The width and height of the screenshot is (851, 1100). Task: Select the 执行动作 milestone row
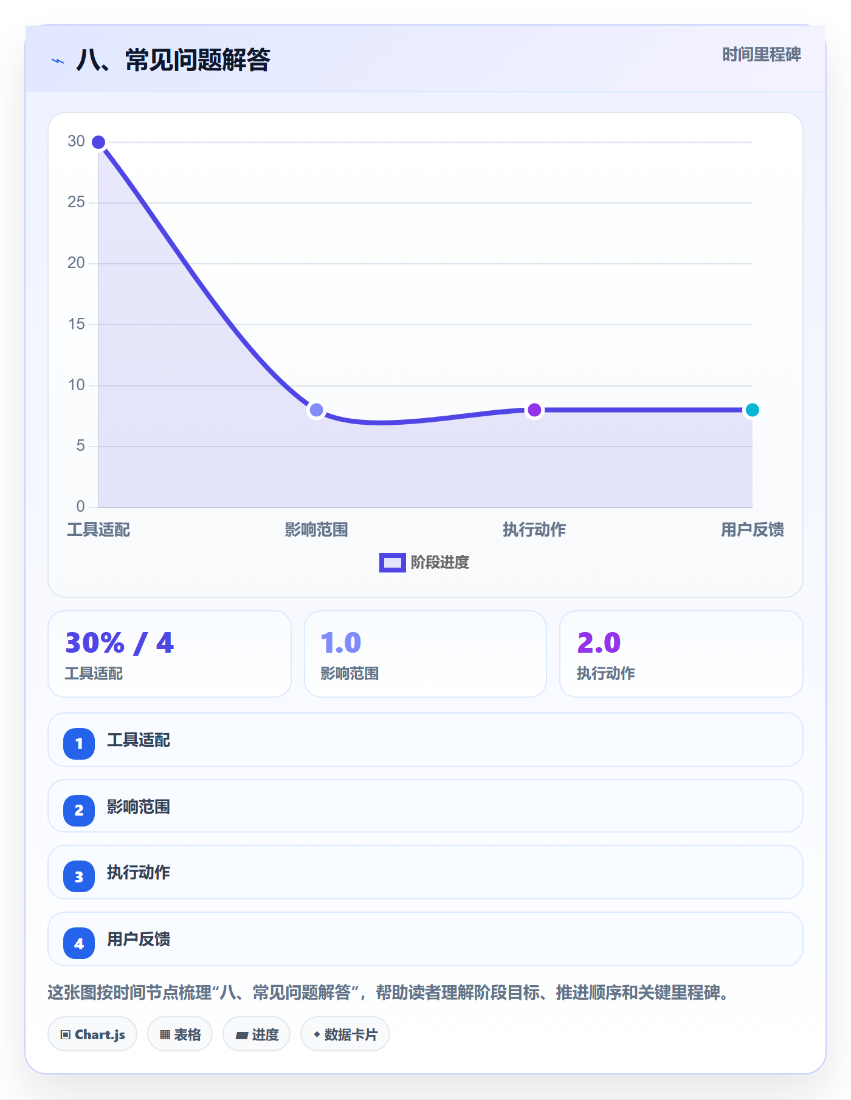(425, 872)
